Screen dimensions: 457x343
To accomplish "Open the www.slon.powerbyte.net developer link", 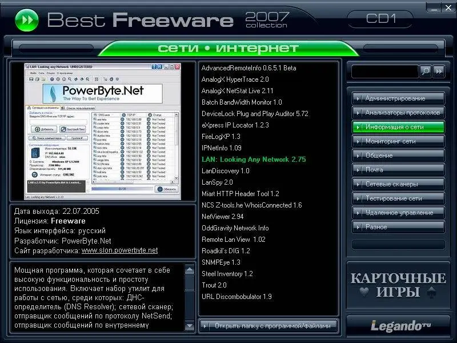I will [119, 250].
